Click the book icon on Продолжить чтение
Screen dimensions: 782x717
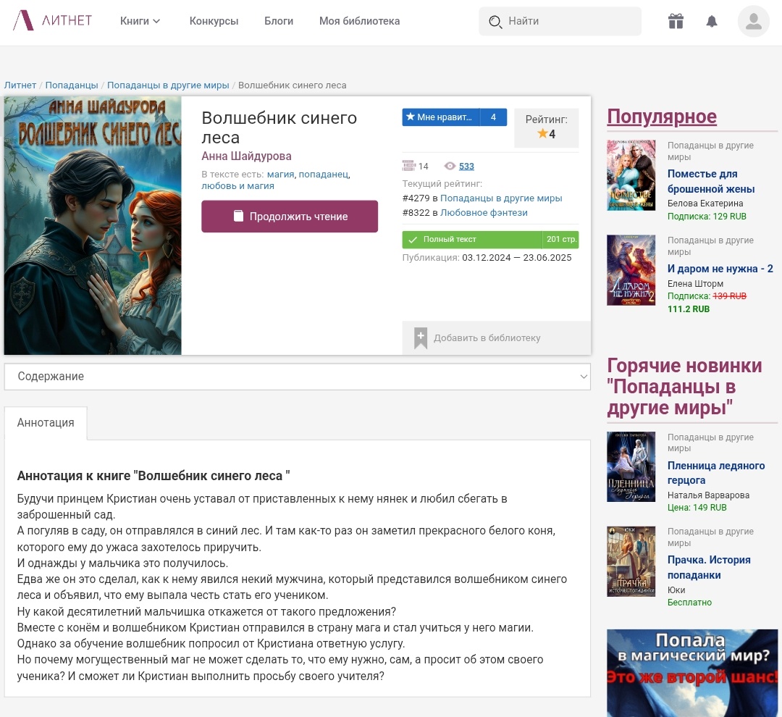pos(238,216)
